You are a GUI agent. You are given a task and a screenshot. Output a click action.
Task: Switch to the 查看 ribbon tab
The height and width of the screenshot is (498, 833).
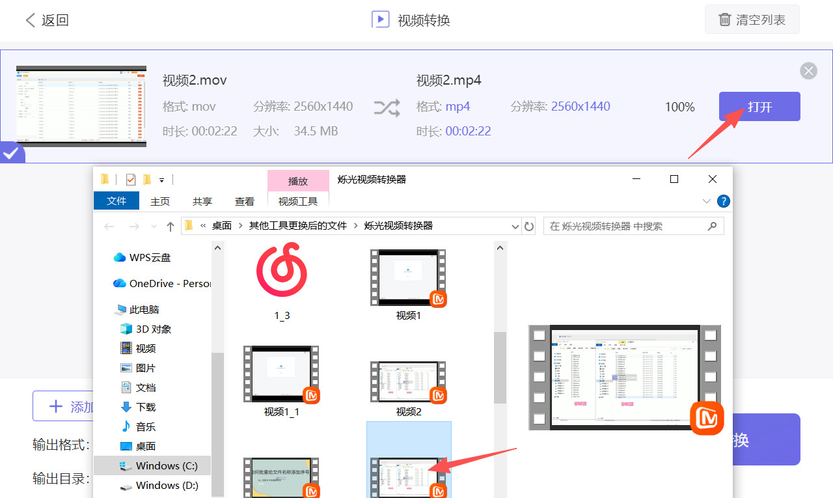pyautogui.click(x=245, y=201)
